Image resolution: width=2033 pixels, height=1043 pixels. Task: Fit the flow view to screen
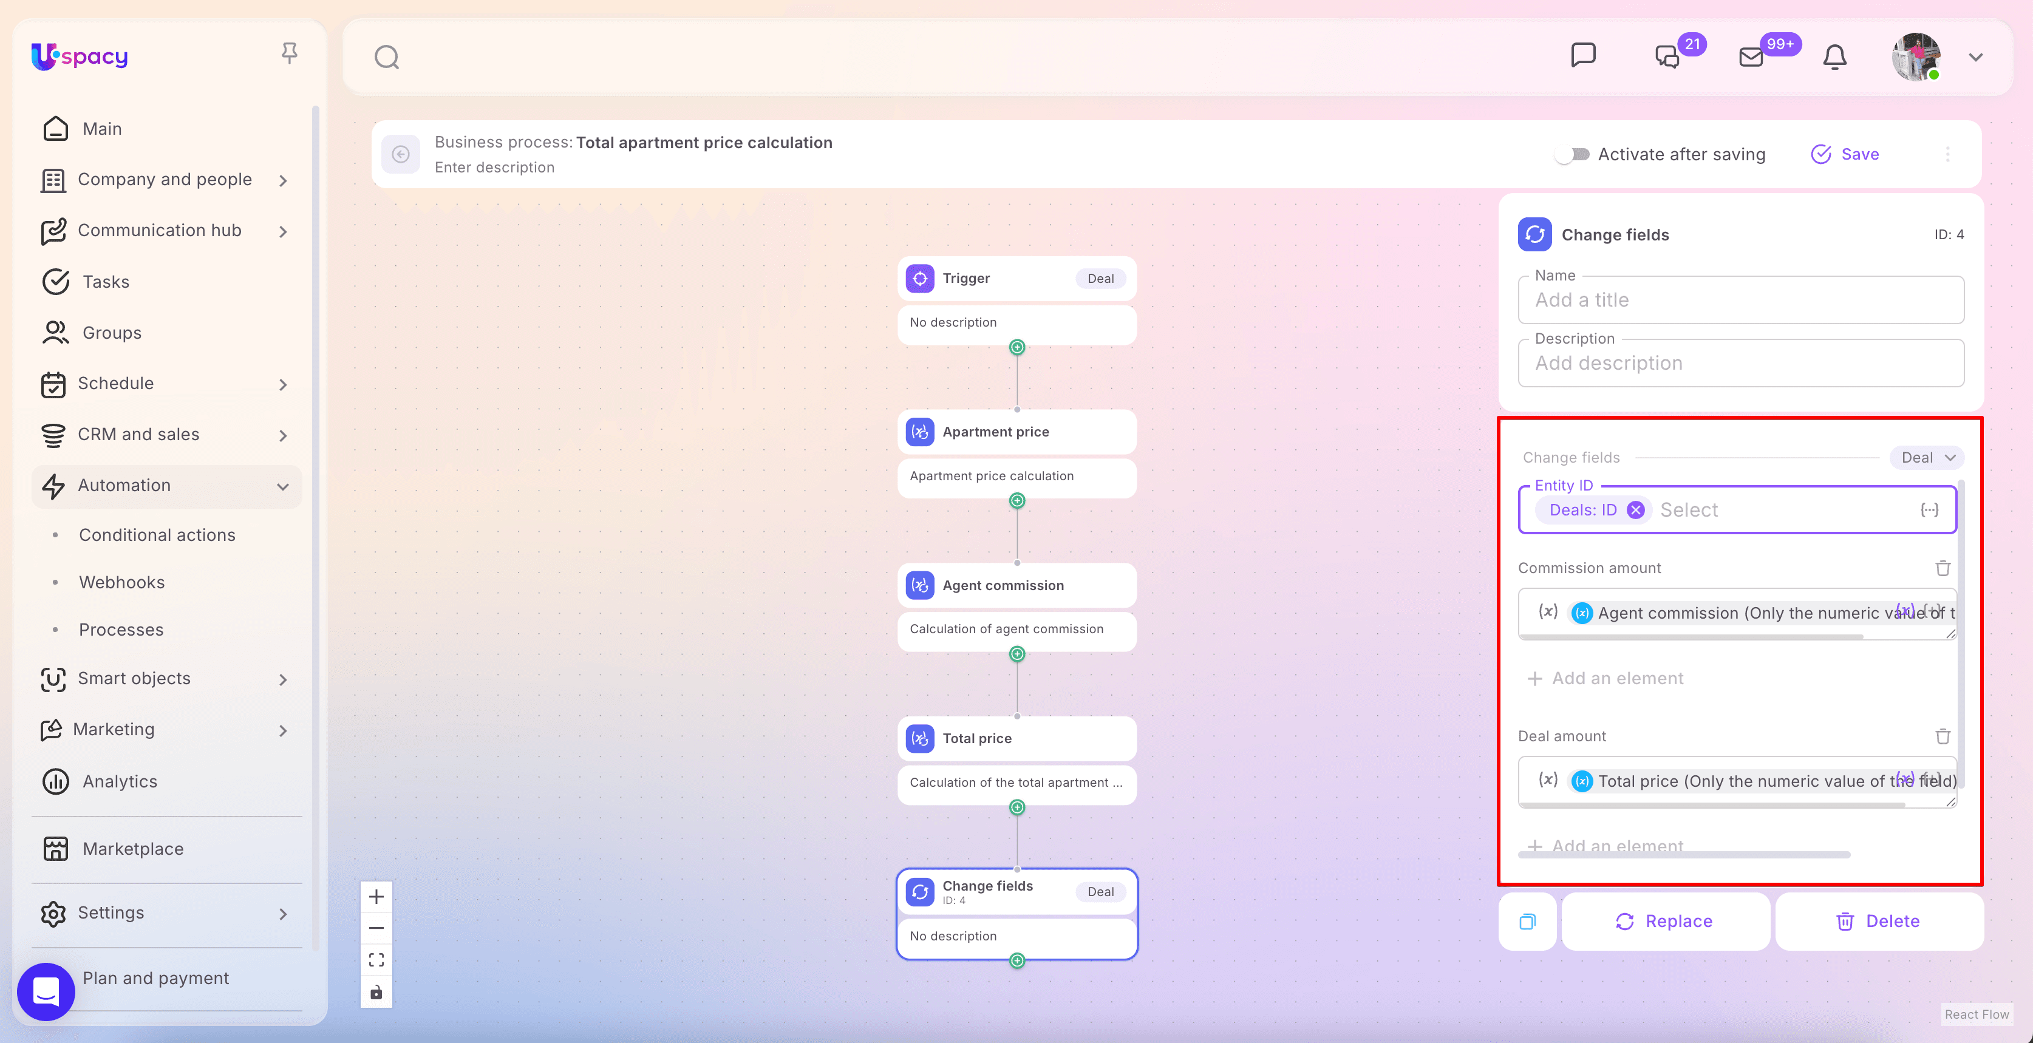[x=376, y=959]
